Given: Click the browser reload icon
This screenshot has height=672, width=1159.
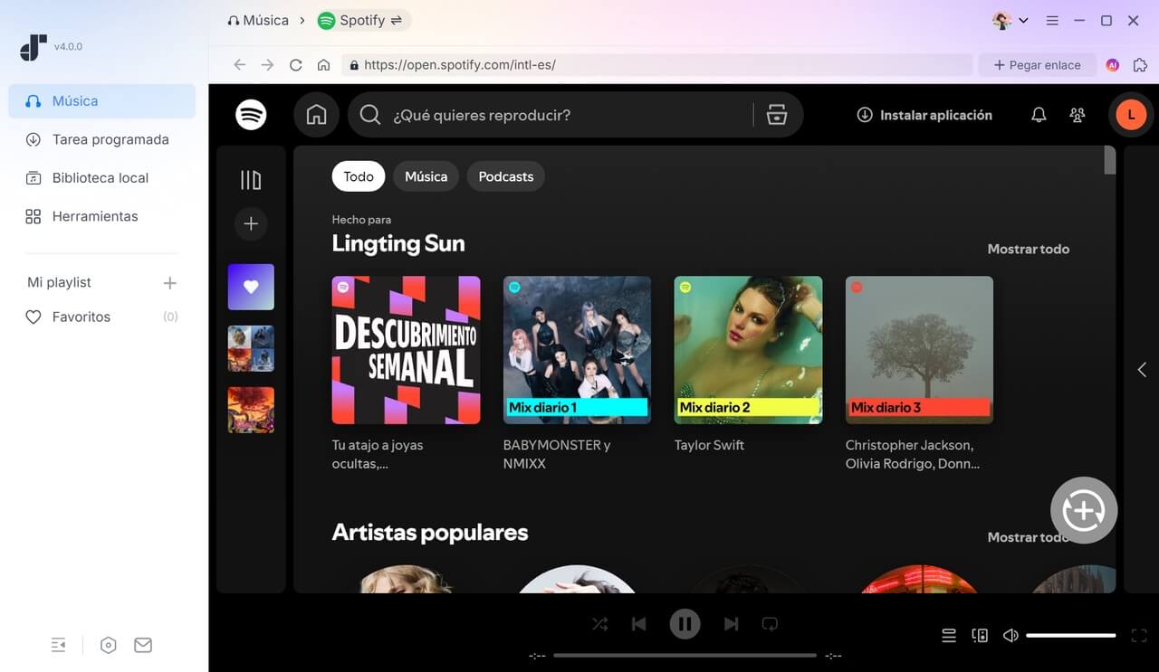Looking at the screenshot, I should point(295,65).
